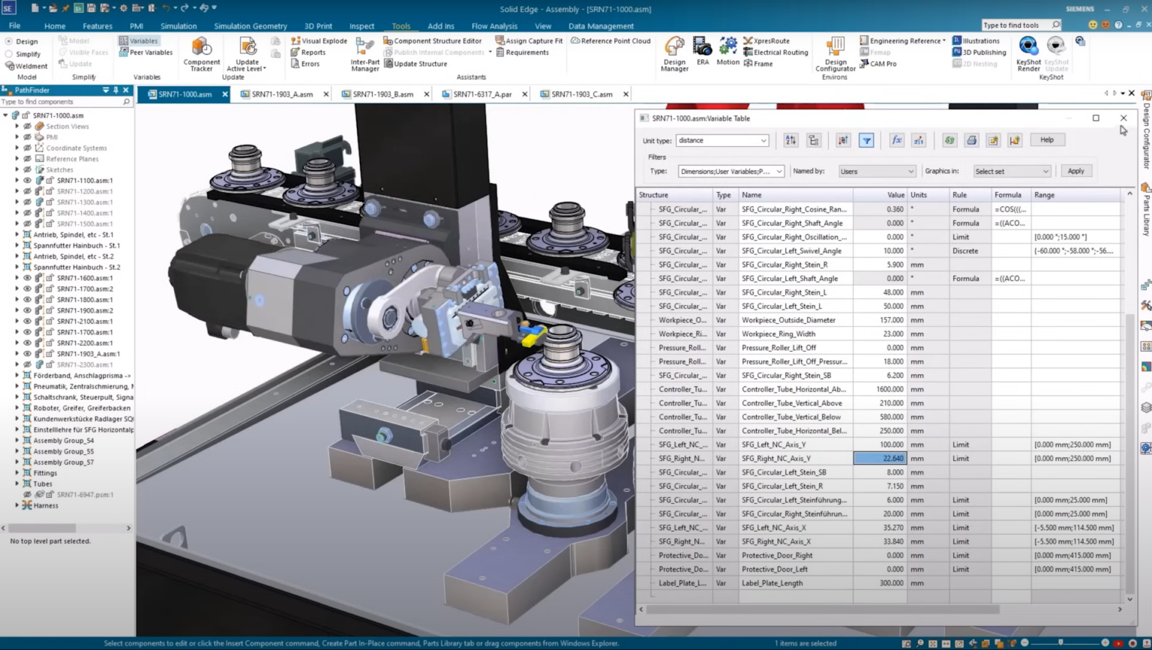This screenshot has height=650, width=1152.
Task: Open the Design Manager tool
Action: click(x=673, y=52)
